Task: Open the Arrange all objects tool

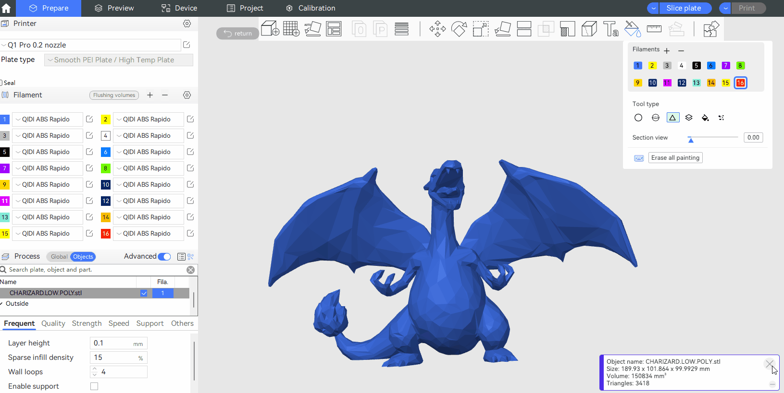Action: [x=334, y=29]
